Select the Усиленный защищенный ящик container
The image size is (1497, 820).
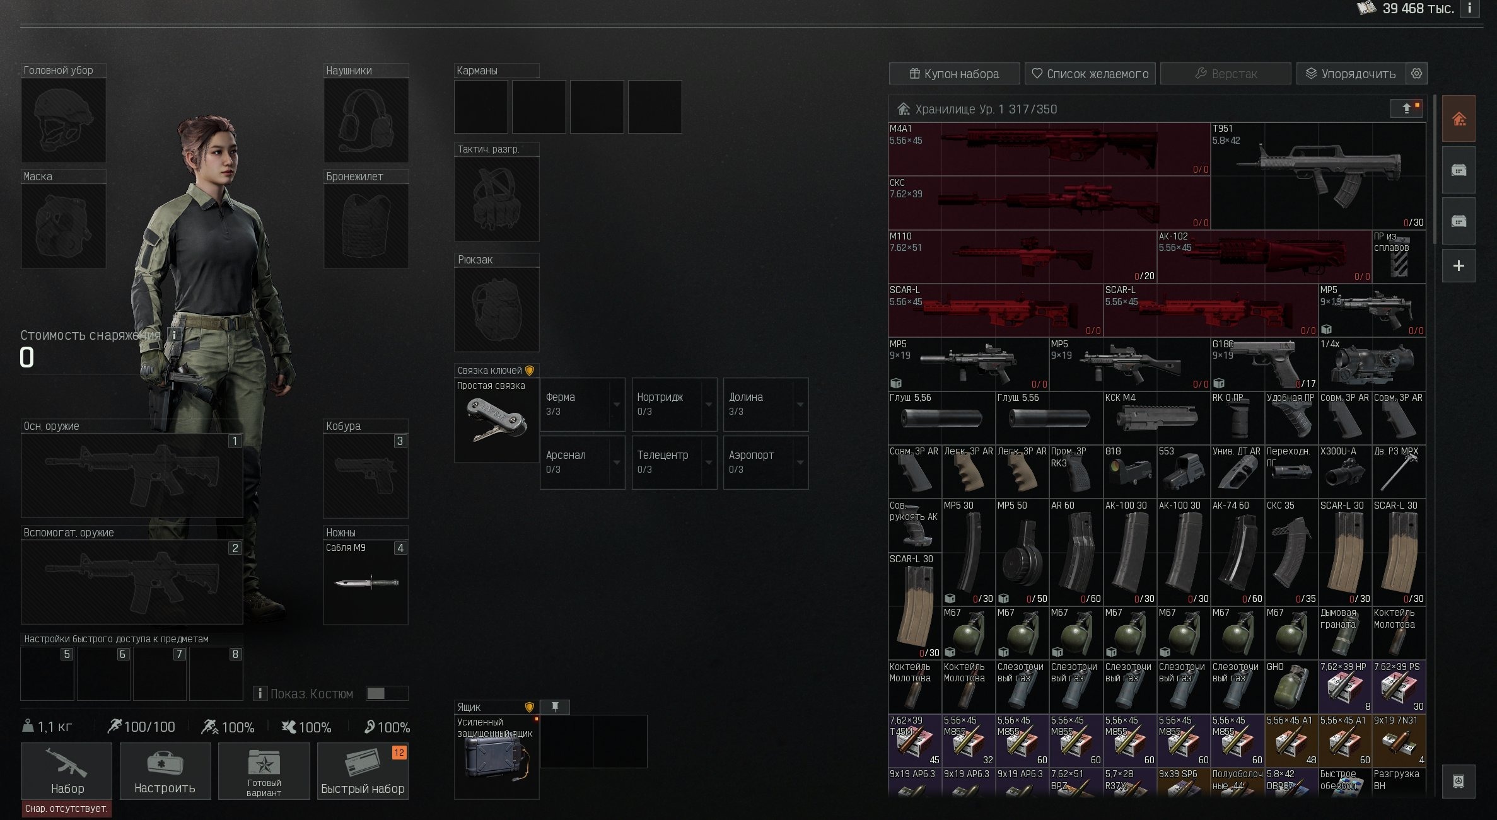tap(497, 757)
